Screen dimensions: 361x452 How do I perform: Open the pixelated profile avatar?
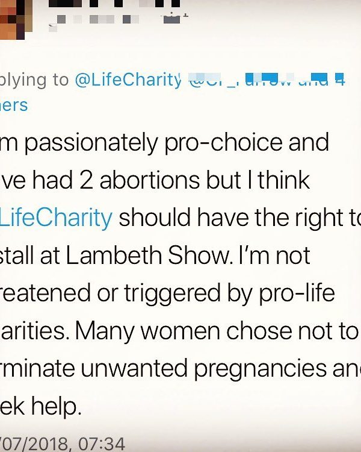(x=16, y=19)
